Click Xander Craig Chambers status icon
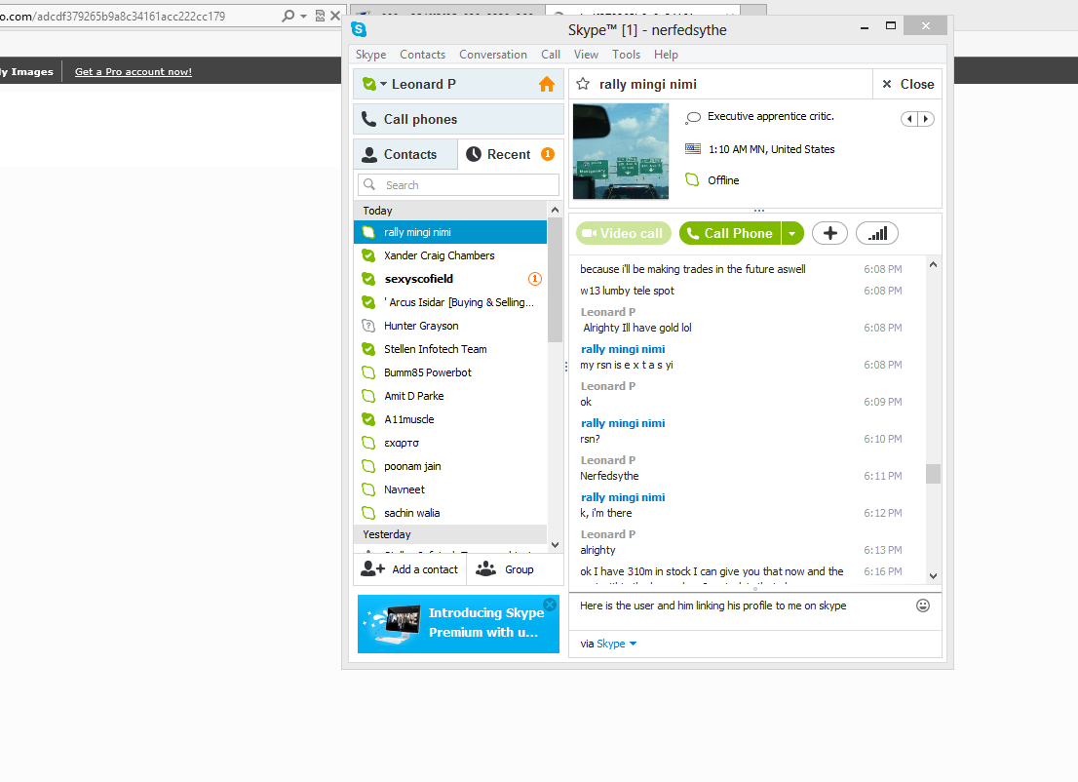 (x=369, y=255)
